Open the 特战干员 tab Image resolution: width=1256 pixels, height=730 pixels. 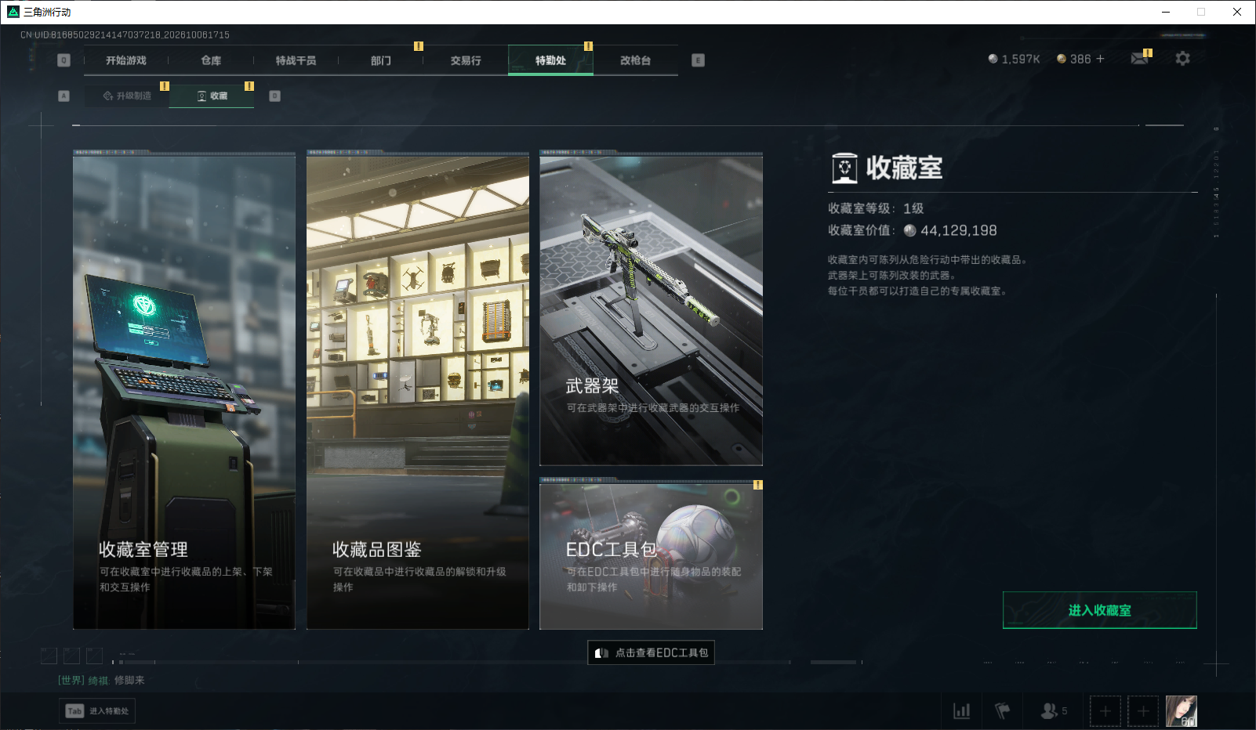(x=296, y=60)
